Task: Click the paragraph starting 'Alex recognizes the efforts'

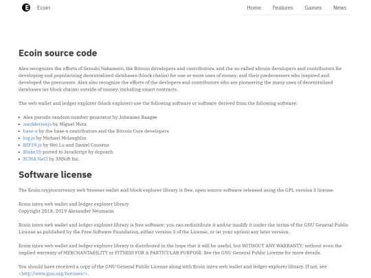Action: point(180,79)
